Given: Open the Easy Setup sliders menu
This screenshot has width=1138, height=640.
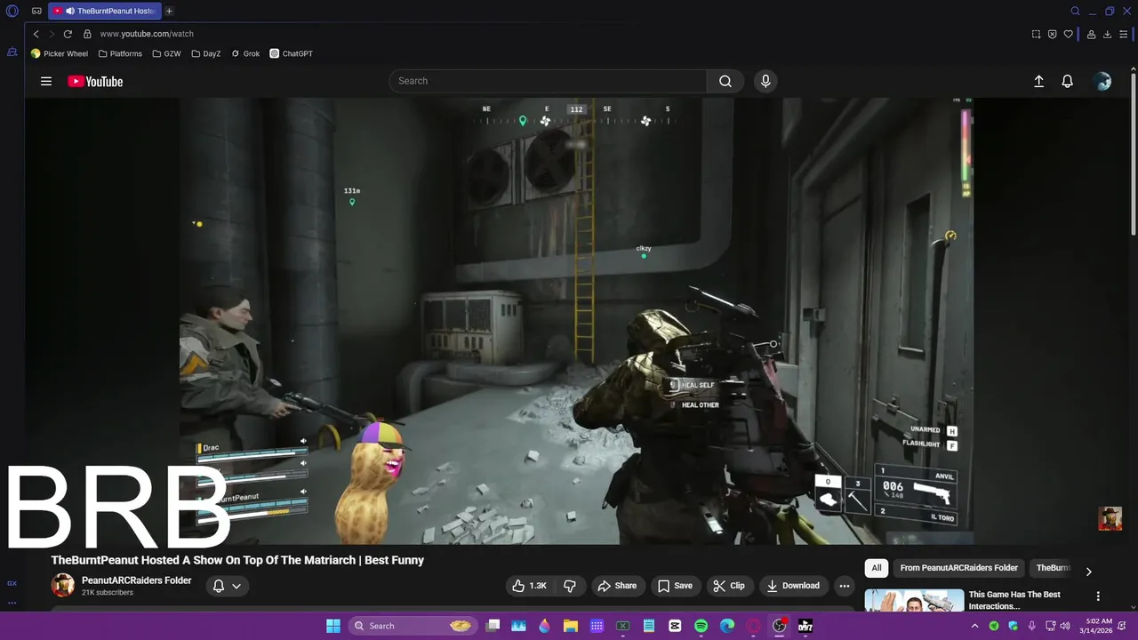Looking at the screenshot, I should coord(1124,34).
